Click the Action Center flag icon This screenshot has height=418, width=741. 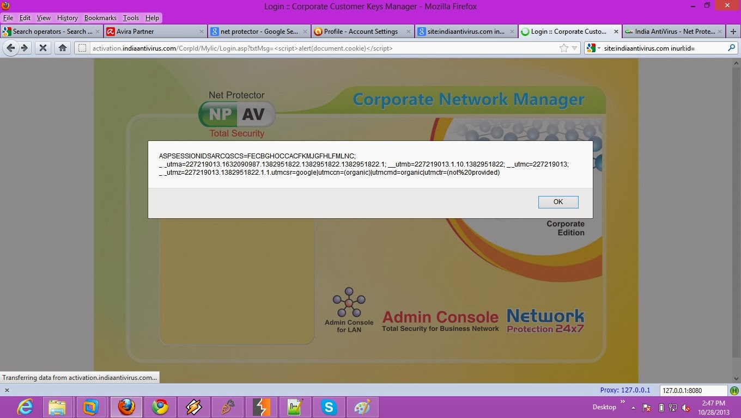coord(647,407)
